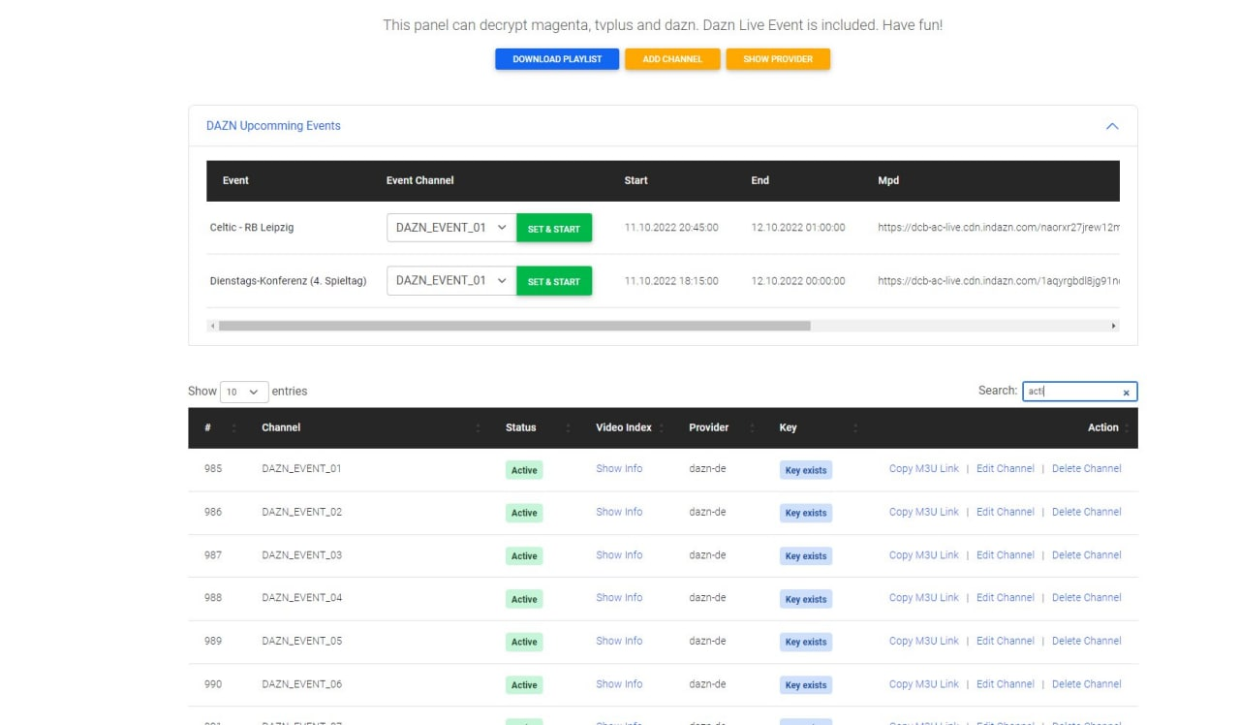Click the events table horizontal scrollbar thumb
The width and height of the screenshot is (1240, 725).
tap(514, 326)
